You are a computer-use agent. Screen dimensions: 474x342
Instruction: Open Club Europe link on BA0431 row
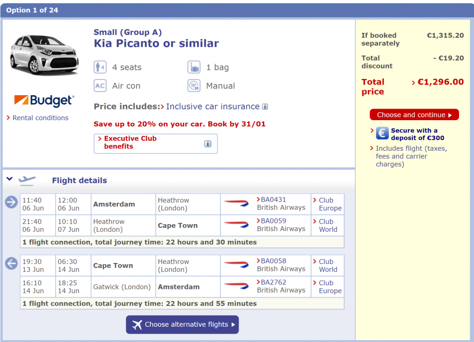pos(330,204)
